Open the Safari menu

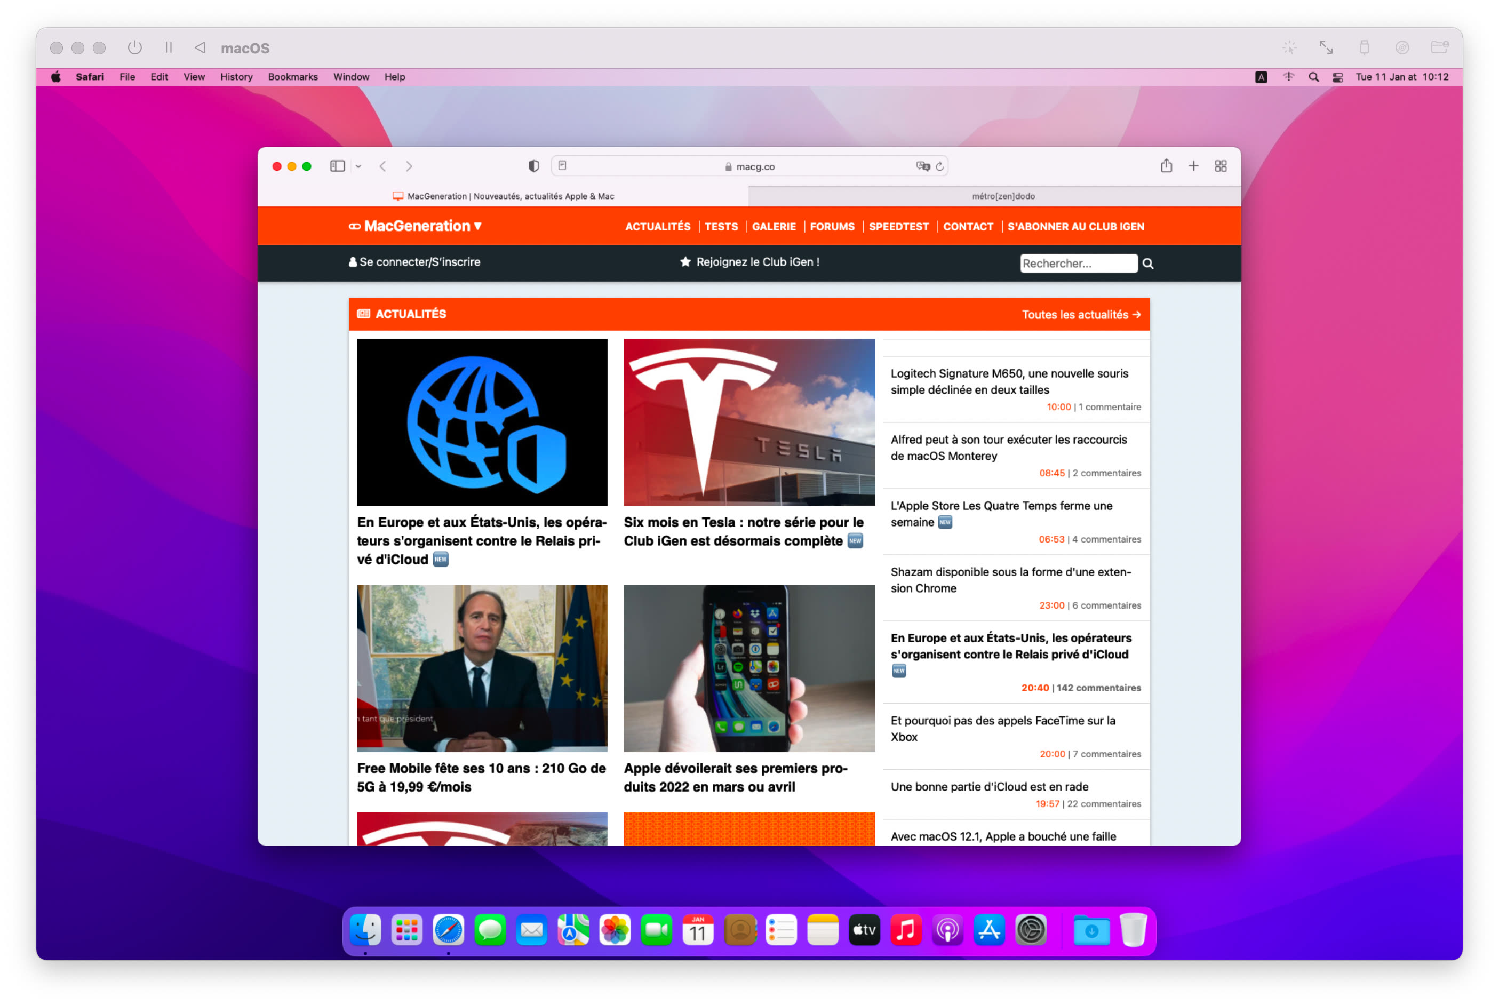pyautogui.click(x=90, y=77)
